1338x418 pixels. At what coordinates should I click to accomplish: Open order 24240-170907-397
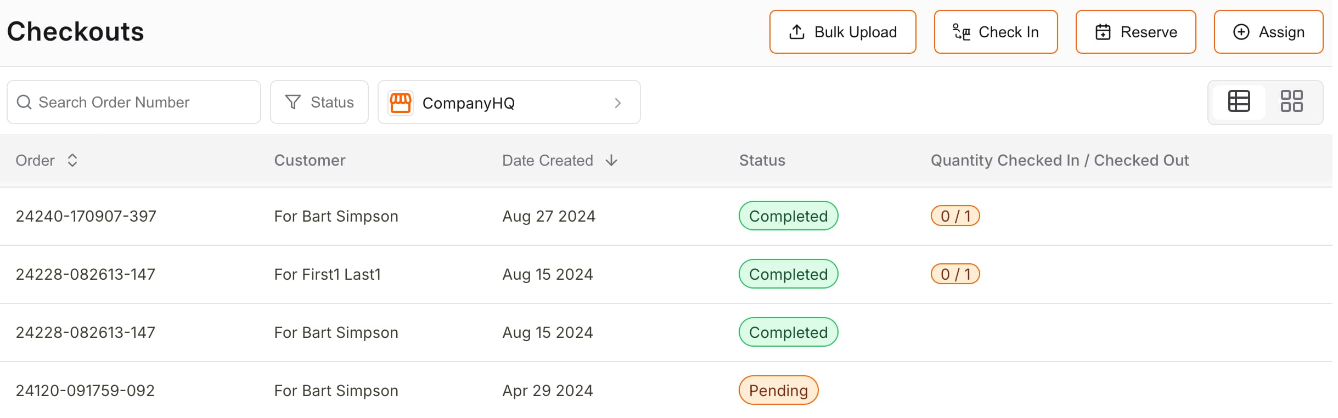(x=86, y=216)
